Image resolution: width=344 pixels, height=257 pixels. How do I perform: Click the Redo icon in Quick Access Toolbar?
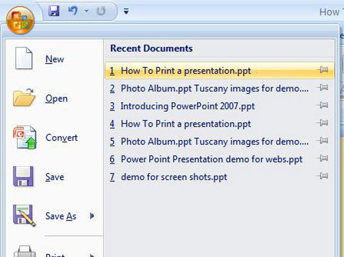101,11
